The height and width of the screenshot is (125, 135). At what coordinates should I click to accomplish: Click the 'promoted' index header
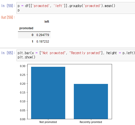(x=26, y=28)
